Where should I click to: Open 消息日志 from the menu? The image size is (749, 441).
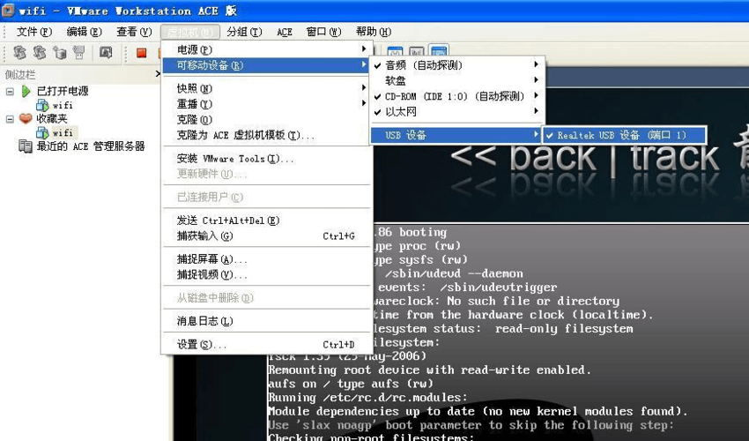265,321
